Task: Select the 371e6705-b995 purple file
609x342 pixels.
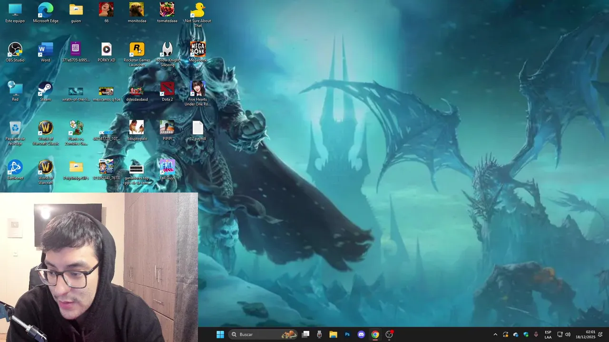Action: pos(76,52)
